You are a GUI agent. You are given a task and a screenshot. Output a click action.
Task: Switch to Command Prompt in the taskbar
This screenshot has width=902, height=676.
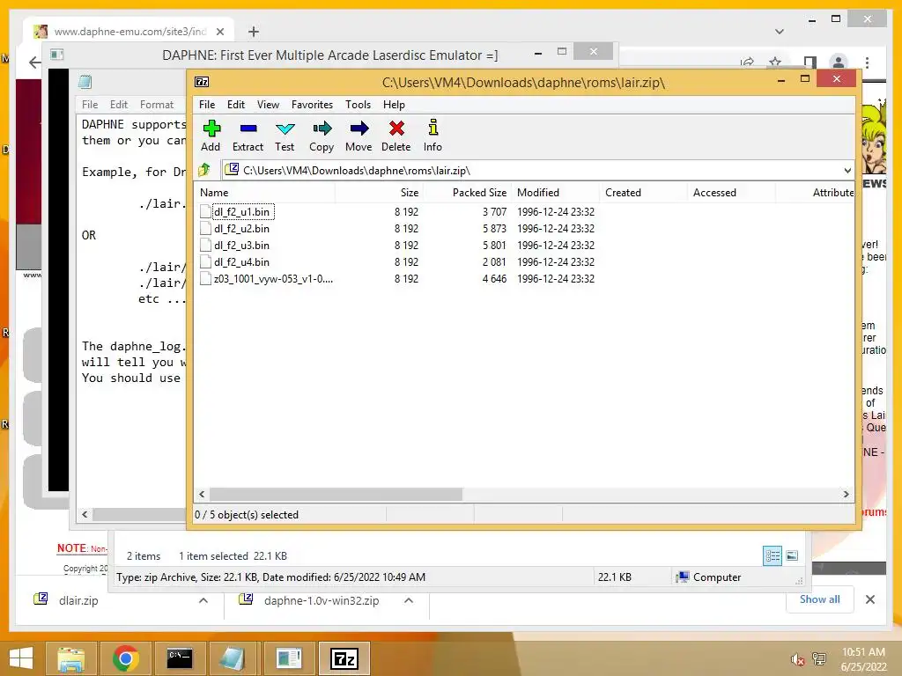[x=180, y=658]
